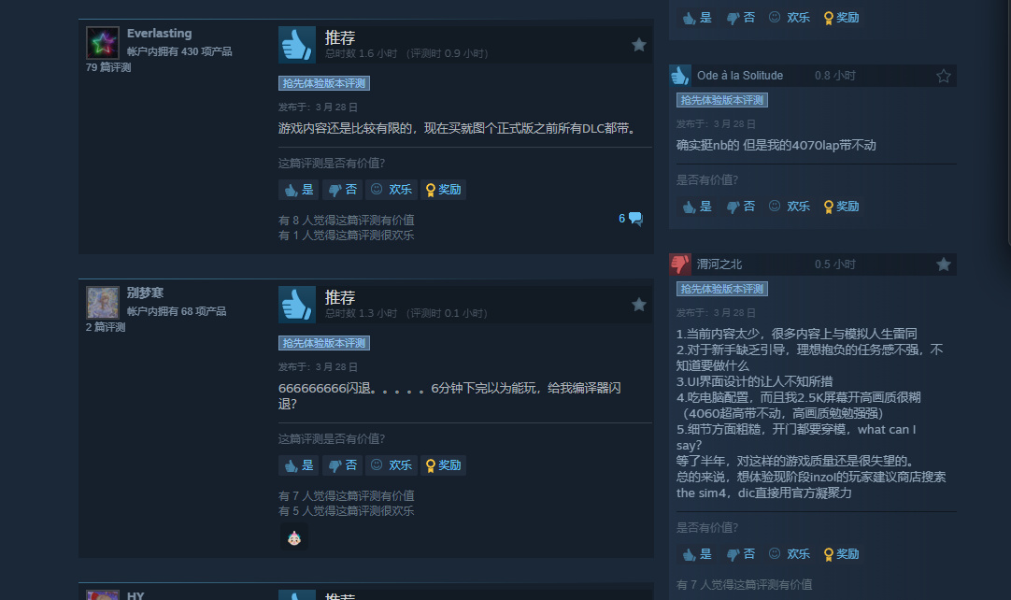The height and width of the screenshot is (600, 1011).
Task: Mark 别梦寒's review as 欢乐 (funny)
Action: pos(392,465)
